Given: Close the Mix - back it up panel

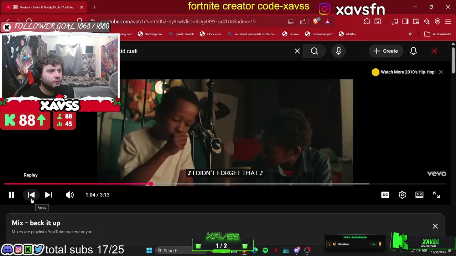Looking at the screenshot, I should (x=435, y=226).
